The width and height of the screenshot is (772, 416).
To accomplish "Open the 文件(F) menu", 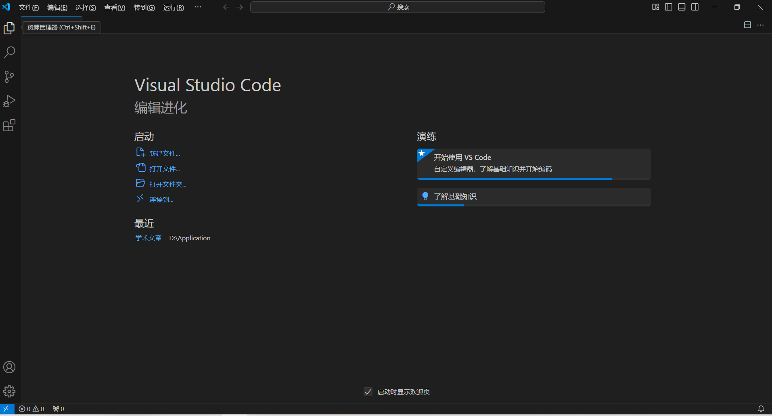I will 29,7.
